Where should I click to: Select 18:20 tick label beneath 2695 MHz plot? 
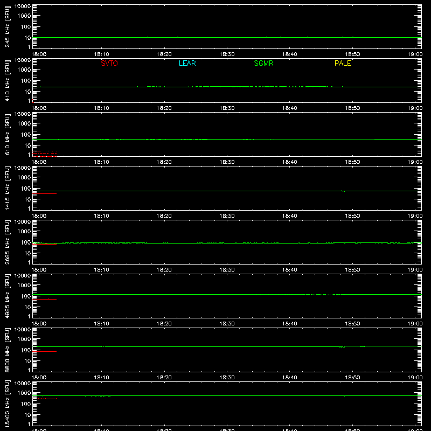[x=164, y=270]
